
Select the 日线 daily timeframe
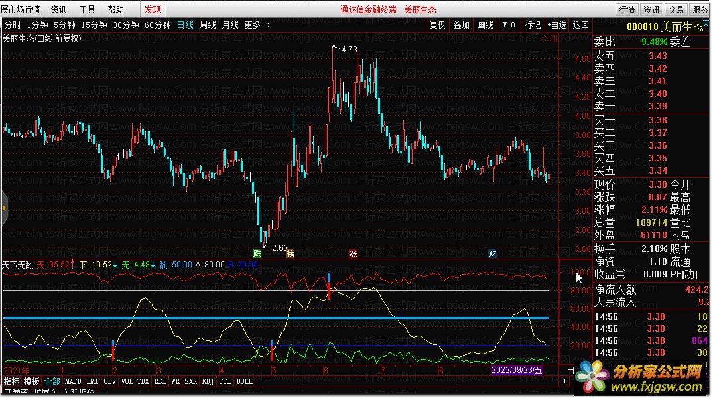point(185,25)
